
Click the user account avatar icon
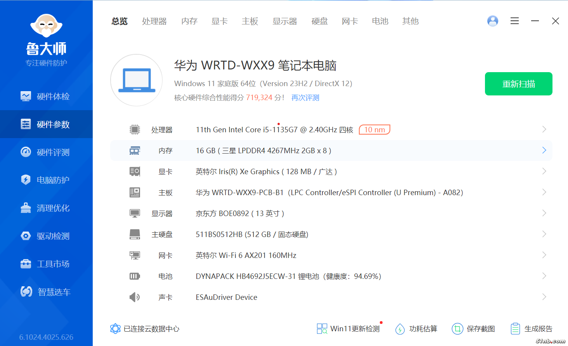pos(492,21)
